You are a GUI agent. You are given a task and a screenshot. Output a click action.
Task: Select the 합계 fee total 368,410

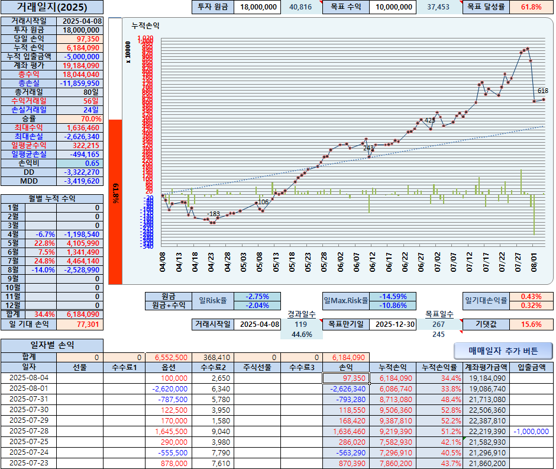(213, 358)
